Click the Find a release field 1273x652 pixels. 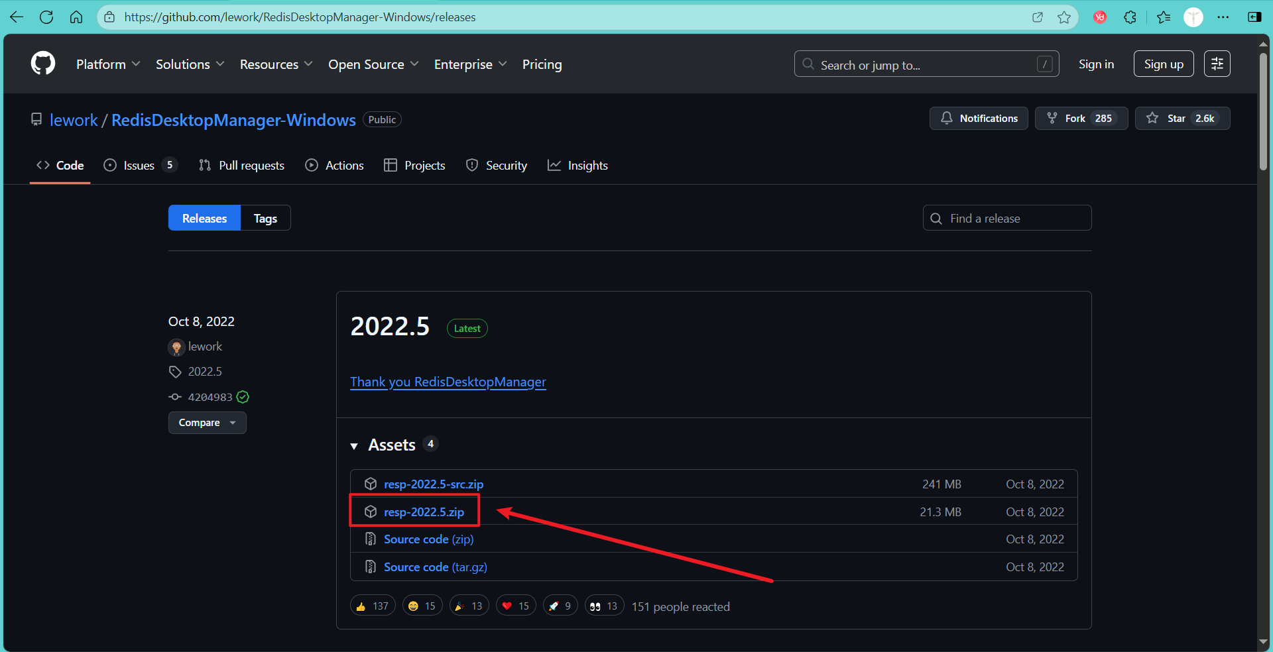point(1007,218)
